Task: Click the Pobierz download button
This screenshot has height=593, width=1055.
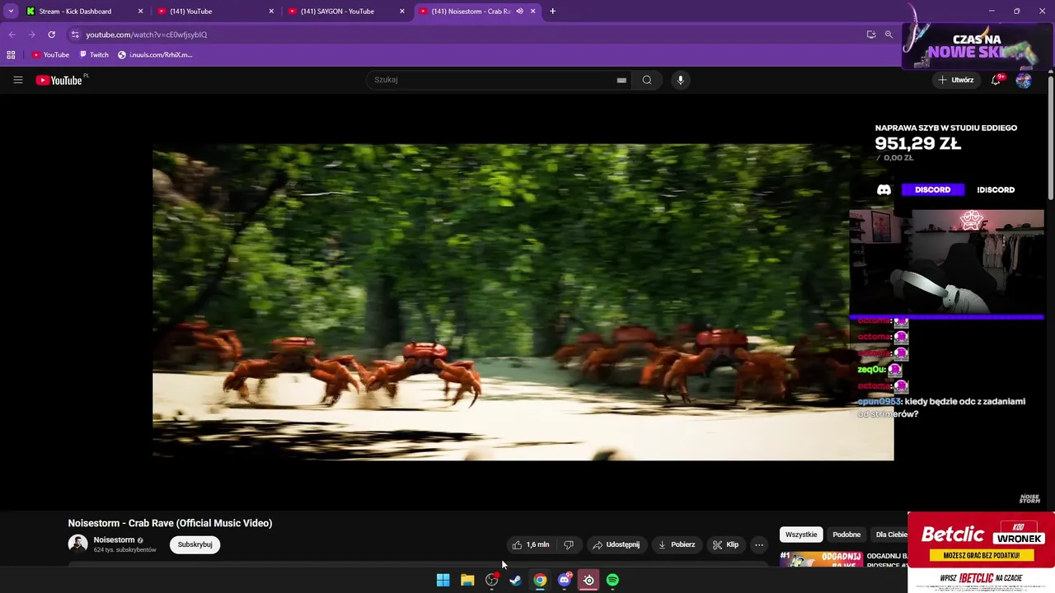Action: pyautogui.click(x=677, y=544)
